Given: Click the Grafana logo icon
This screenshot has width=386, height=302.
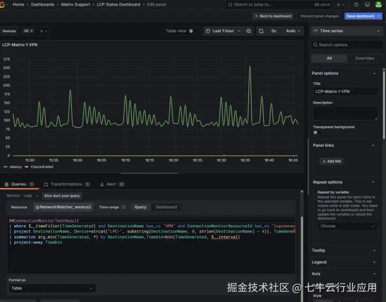Looking at the screenshot, I should 2,4.
